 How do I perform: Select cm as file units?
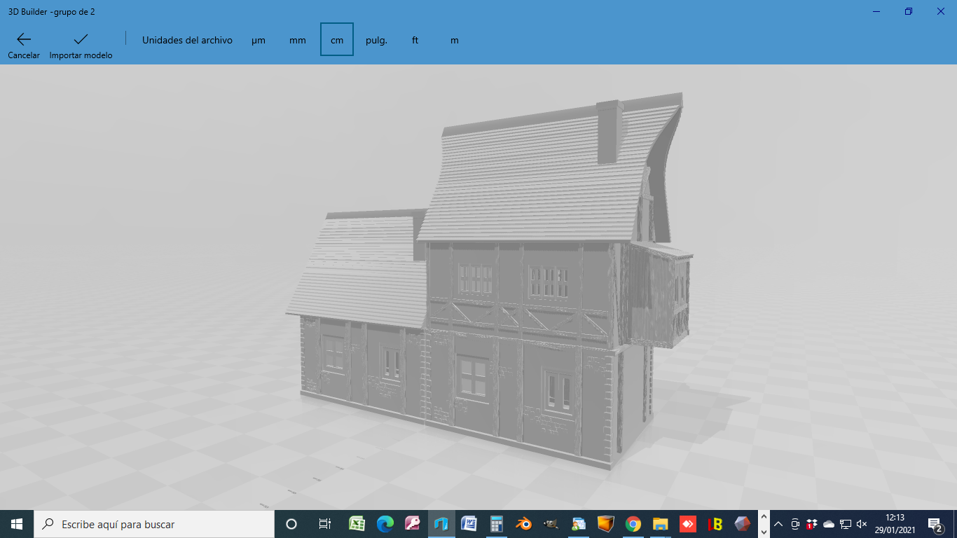point(337,40)
